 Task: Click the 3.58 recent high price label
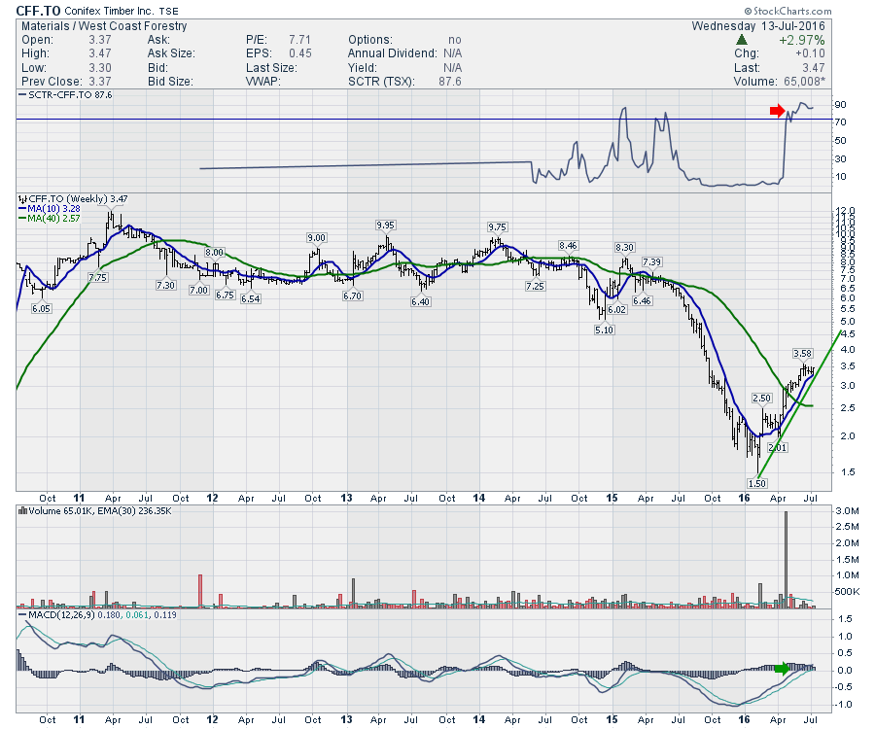[802, 353]
